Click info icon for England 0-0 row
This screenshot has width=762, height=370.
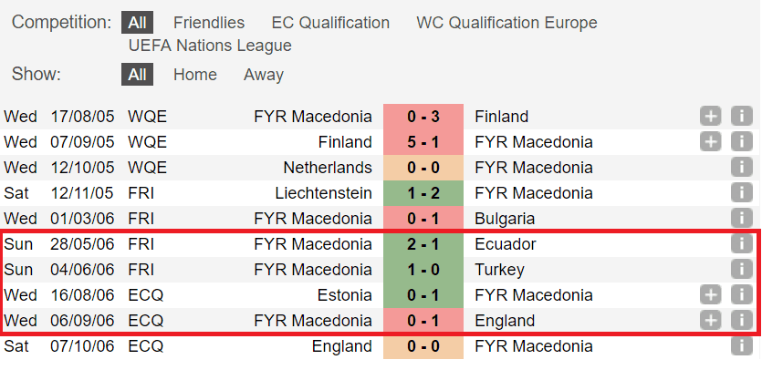click(x=741, y=346)
